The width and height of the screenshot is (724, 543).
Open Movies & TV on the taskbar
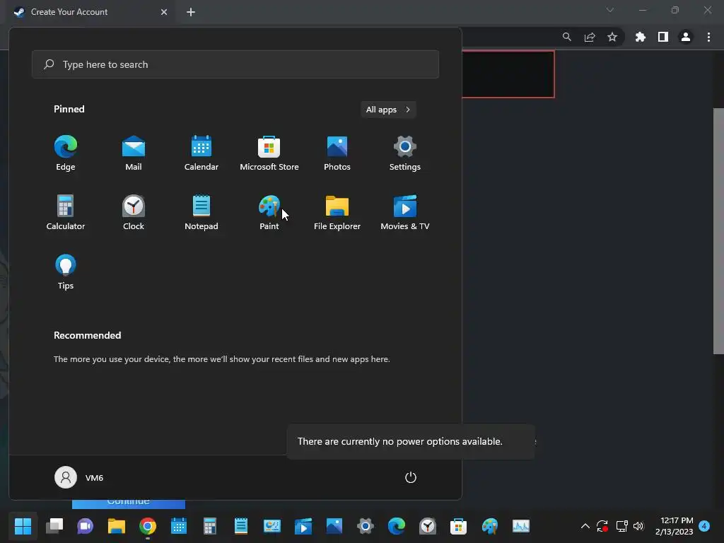tap(303, 526)
